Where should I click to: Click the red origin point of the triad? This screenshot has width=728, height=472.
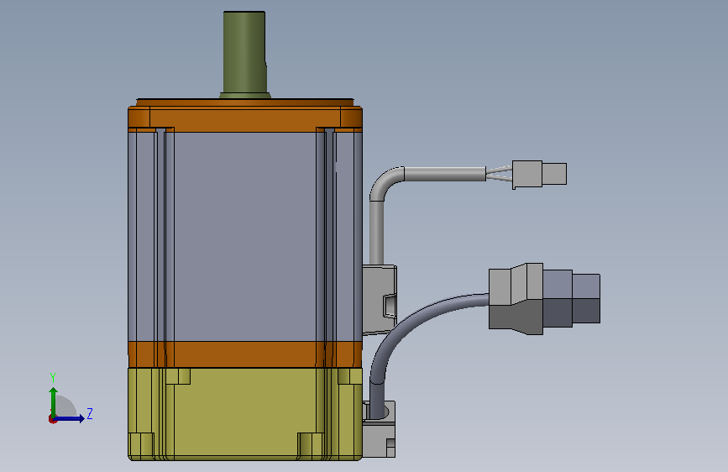coord(52,419)
